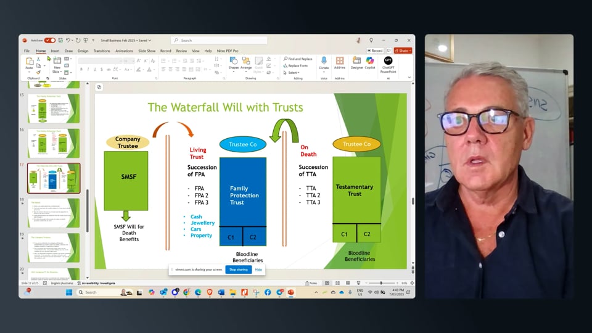
Task: Click the zoom slider in status bar
Action: pos(381,283)
